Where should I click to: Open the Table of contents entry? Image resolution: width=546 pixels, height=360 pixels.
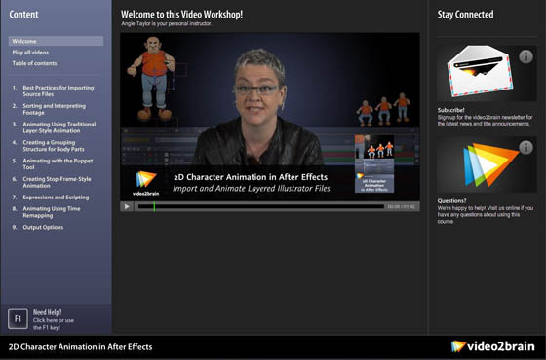(34, 63)
